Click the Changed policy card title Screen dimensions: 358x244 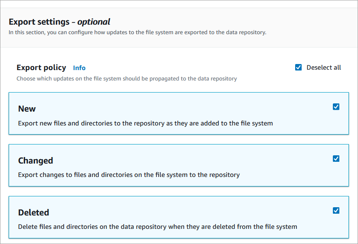(x=36, y=161)
